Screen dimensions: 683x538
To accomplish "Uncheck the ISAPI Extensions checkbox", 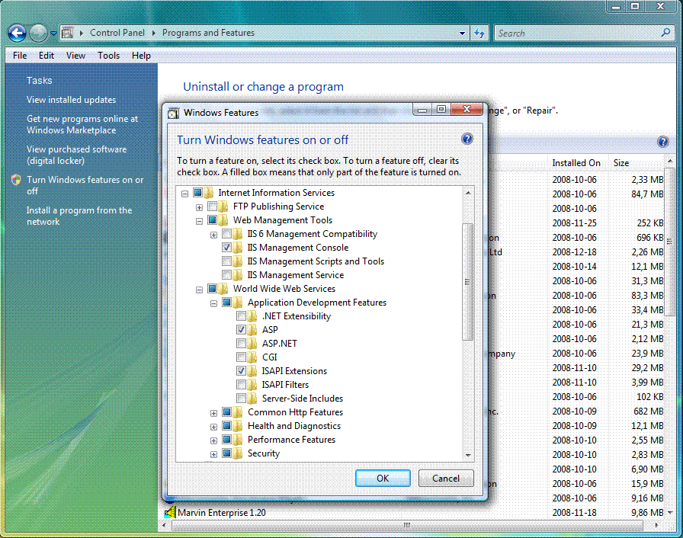I will pos(241,371).
